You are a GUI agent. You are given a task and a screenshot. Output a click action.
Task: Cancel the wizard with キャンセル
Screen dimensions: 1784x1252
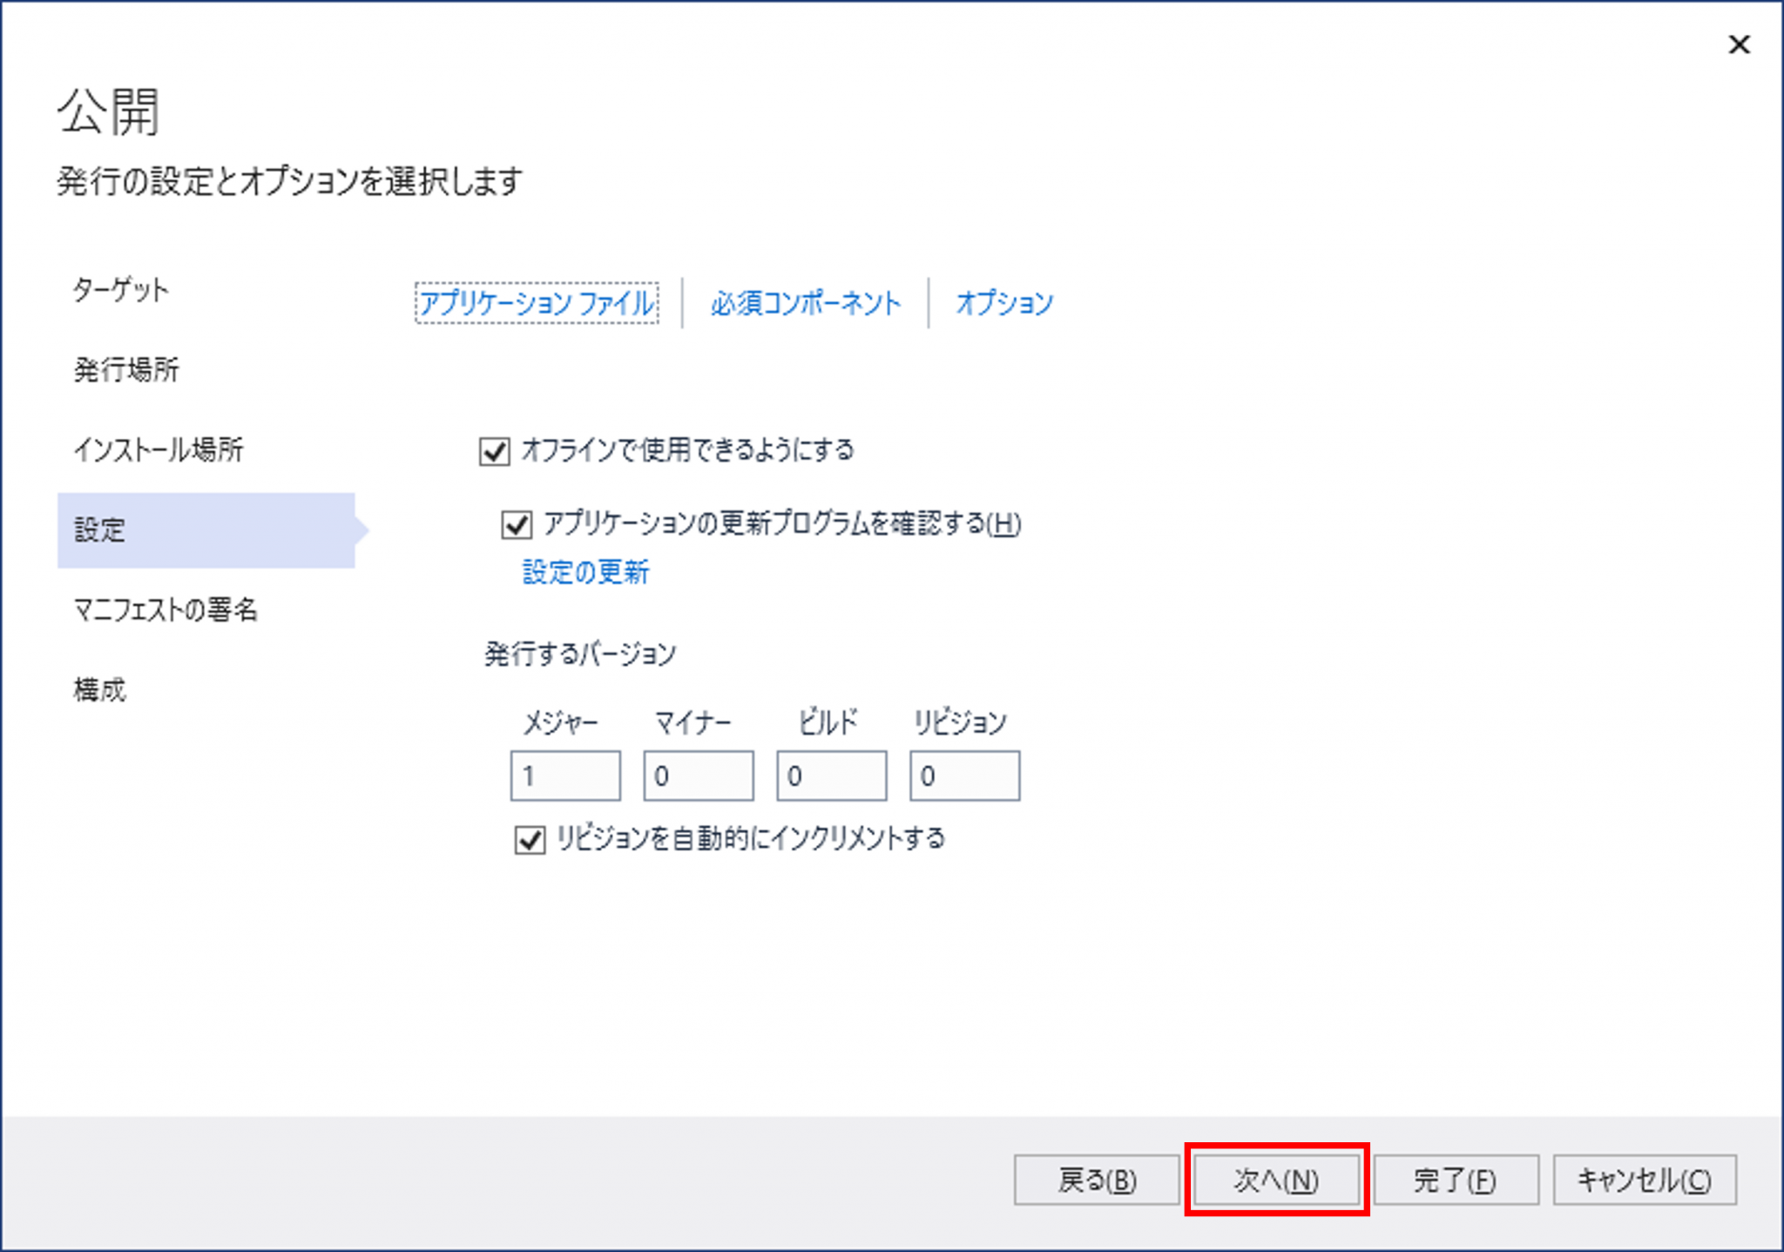coord(1643,1181)
